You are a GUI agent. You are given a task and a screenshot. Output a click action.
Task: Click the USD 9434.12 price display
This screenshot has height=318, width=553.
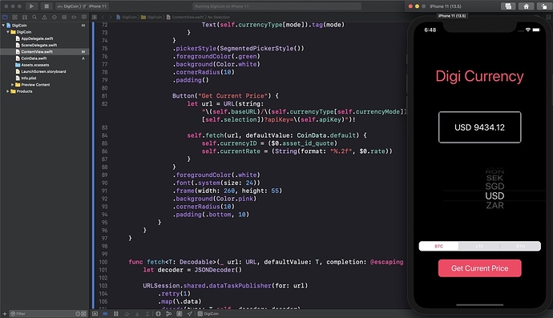coord(479,127)
